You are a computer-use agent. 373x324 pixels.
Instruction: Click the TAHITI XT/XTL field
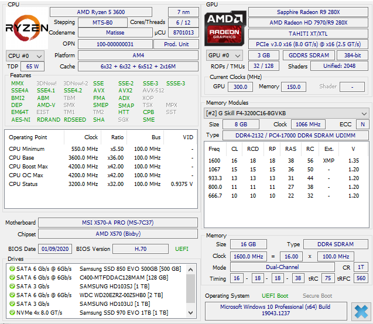pyautogui.click(x=308, y=34)
